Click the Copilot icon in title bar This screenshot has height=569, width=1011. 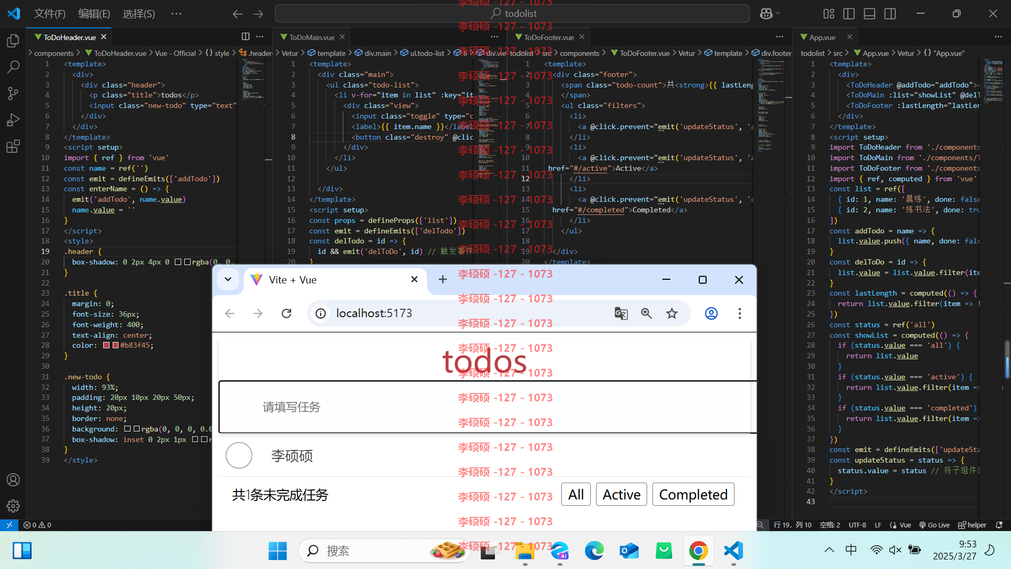(x=766, y=14)
